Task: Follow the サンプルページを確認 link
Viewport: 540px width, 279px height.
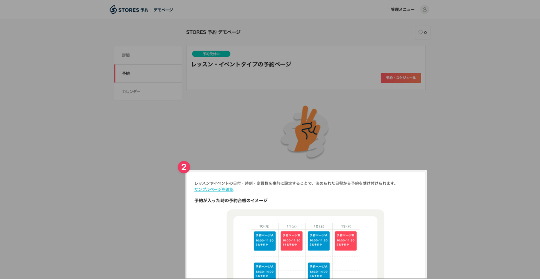Action: tap(214, 190)
